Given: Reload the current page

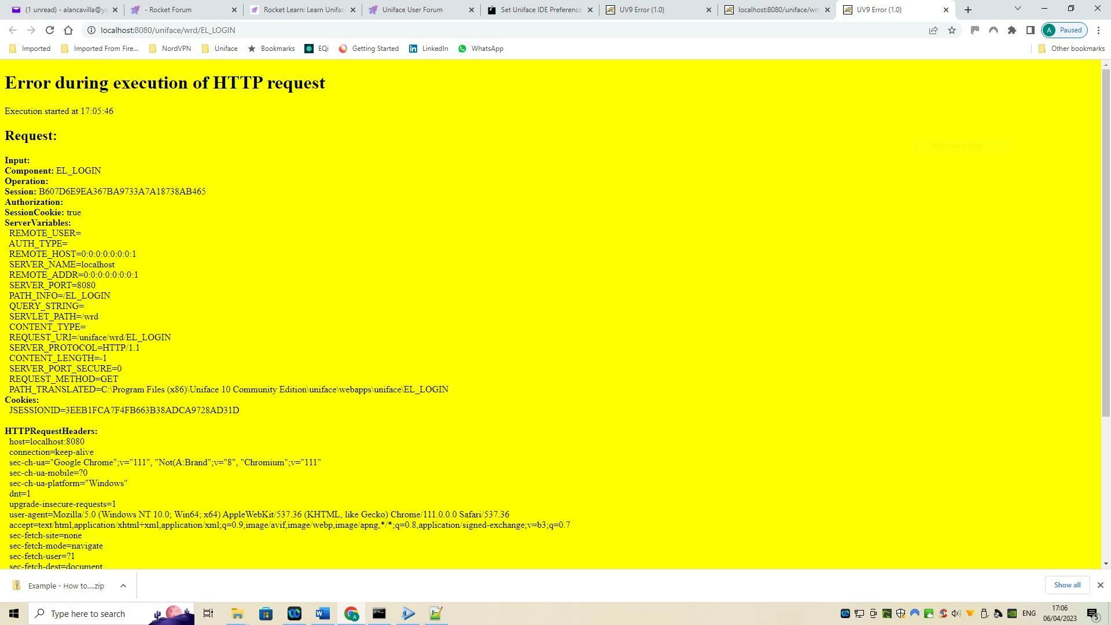Looking at the screenshot, I should (x=50, y=30).
